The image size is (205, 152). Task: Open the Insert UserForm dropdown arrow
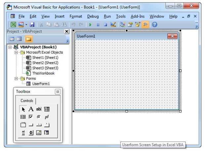point(26,24)
